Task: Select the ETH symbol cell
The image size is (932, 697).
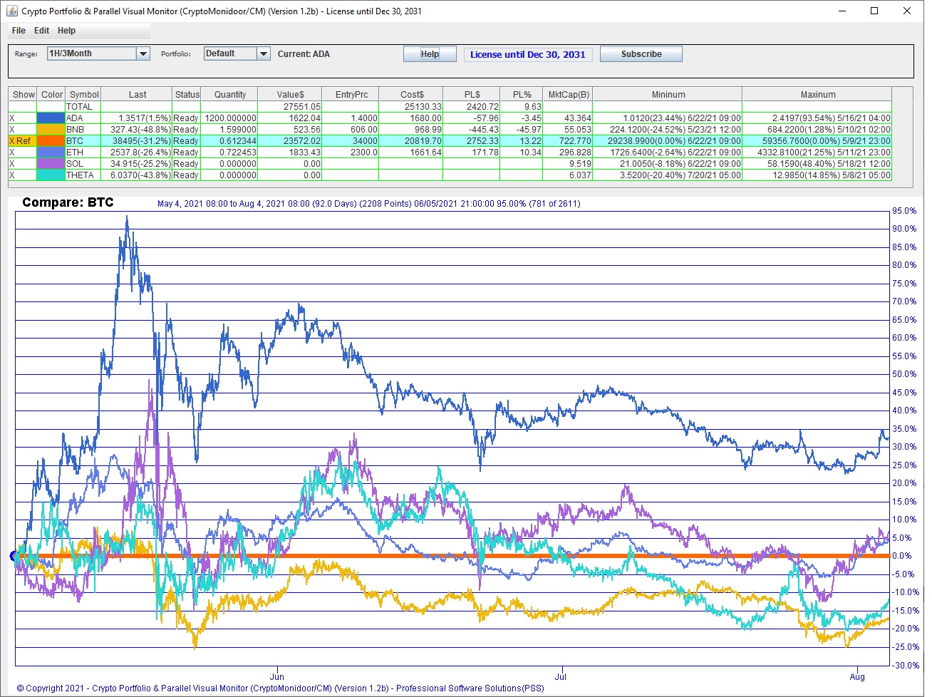Action: [83, 153]
